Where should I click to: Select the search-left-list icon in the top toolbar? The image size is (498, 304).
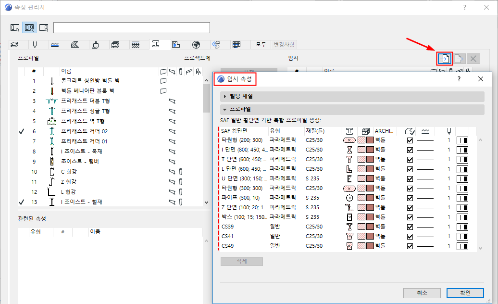pos(15,27)
